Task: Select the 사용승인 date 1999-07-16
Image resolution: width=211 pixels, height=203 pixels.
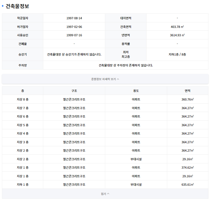Action: [74, 35]
